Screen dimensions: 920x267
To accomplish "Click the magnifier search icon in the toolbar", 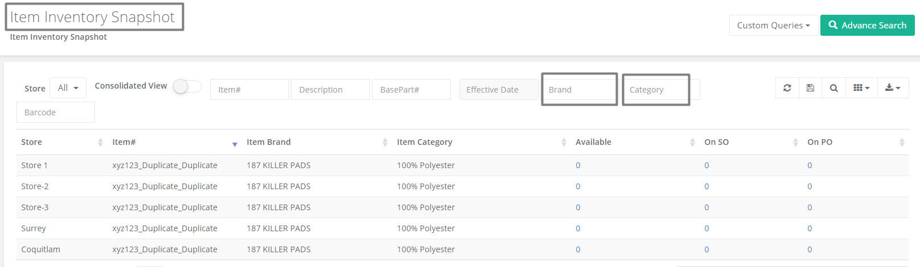I will click(833, 88).
